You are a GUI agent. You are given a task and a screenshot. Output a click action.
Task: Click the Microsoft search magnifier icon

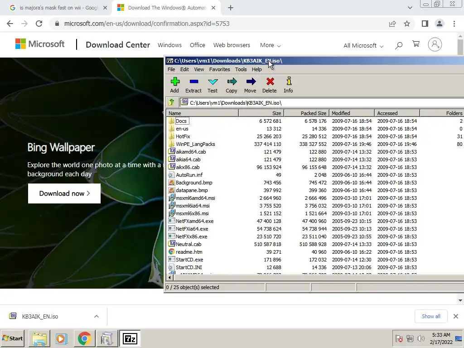(x=399, y=45)
